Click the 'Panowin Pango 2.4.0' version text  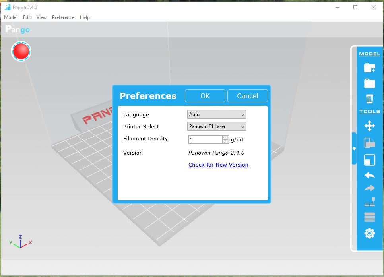click(x=216, y=153)
